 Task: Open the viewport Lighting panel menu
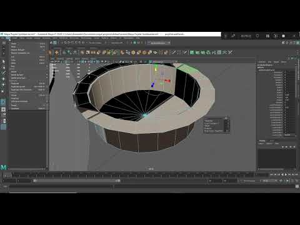coord(69,59)
